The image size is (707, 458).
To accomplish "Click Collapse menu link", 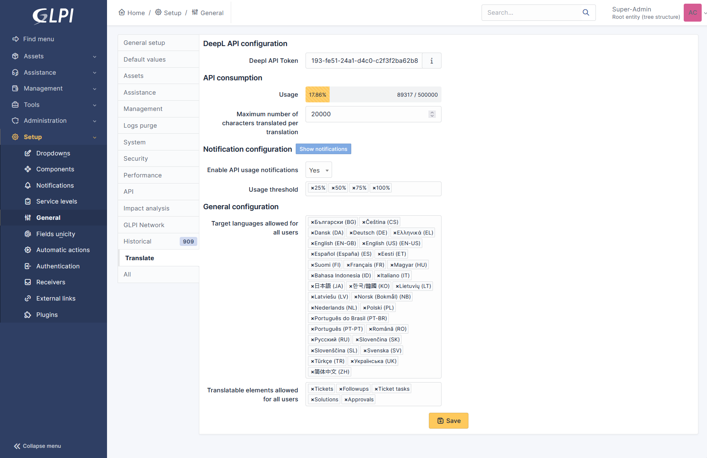I will click(x=37, y=446).
